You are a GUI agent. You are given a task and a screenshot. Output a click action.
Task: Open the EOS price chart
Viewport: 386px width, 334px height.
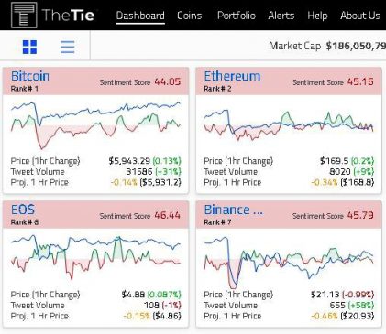95,258
